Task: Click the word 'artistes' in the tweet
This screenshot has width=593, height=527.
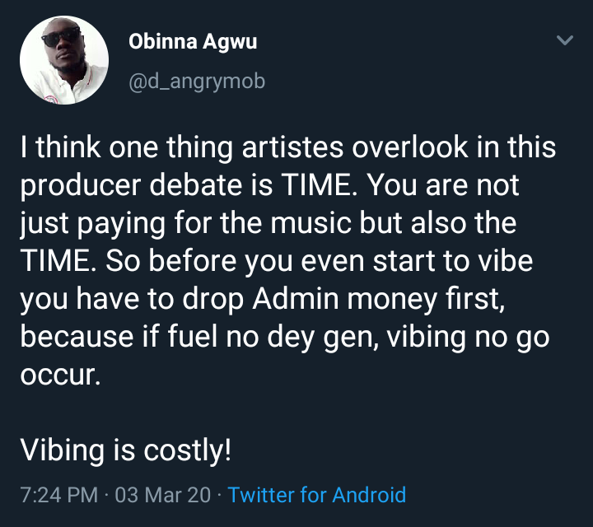Action: click(292, 147)
